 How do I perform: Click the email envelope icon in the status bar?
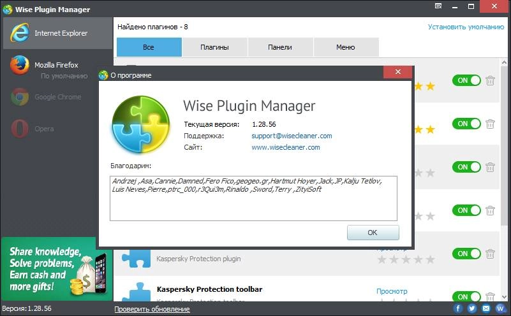tap(486, 308)
